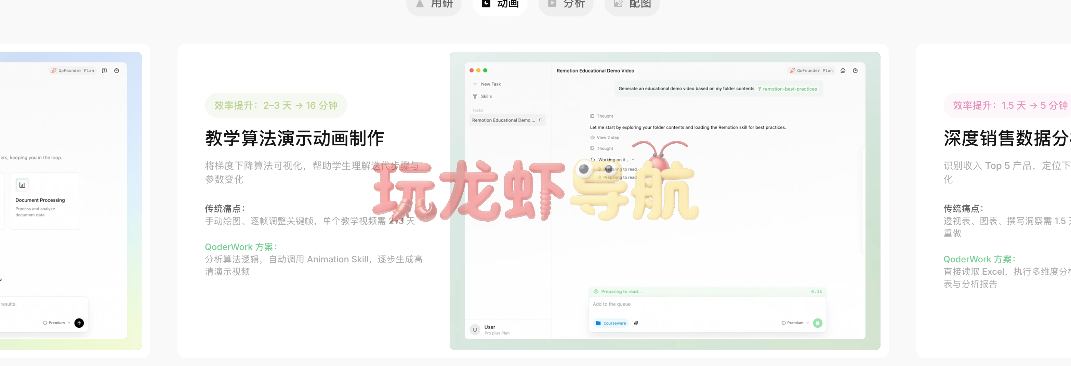Click the QoFounder Plan badge beside the Remotion title

811,71
